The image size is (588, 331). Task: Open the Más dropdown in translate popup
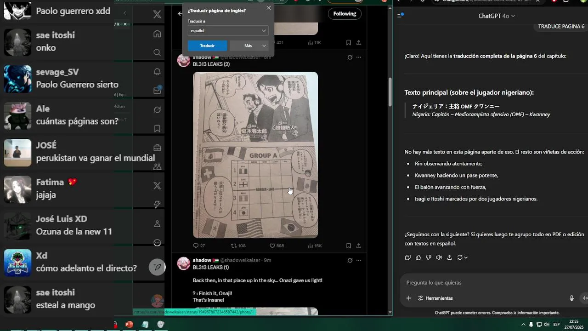[249, 46]
